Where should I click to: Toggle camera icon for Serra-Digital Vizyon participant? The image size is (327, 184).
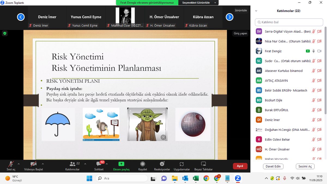[320, 32]
